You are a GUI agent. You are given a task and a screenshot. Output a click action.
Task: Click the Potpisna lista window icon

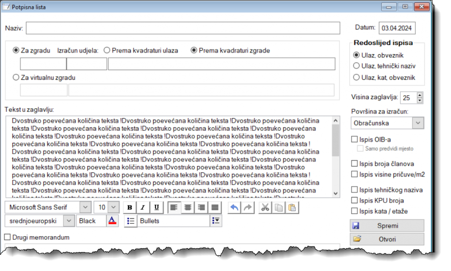point(6,7)
